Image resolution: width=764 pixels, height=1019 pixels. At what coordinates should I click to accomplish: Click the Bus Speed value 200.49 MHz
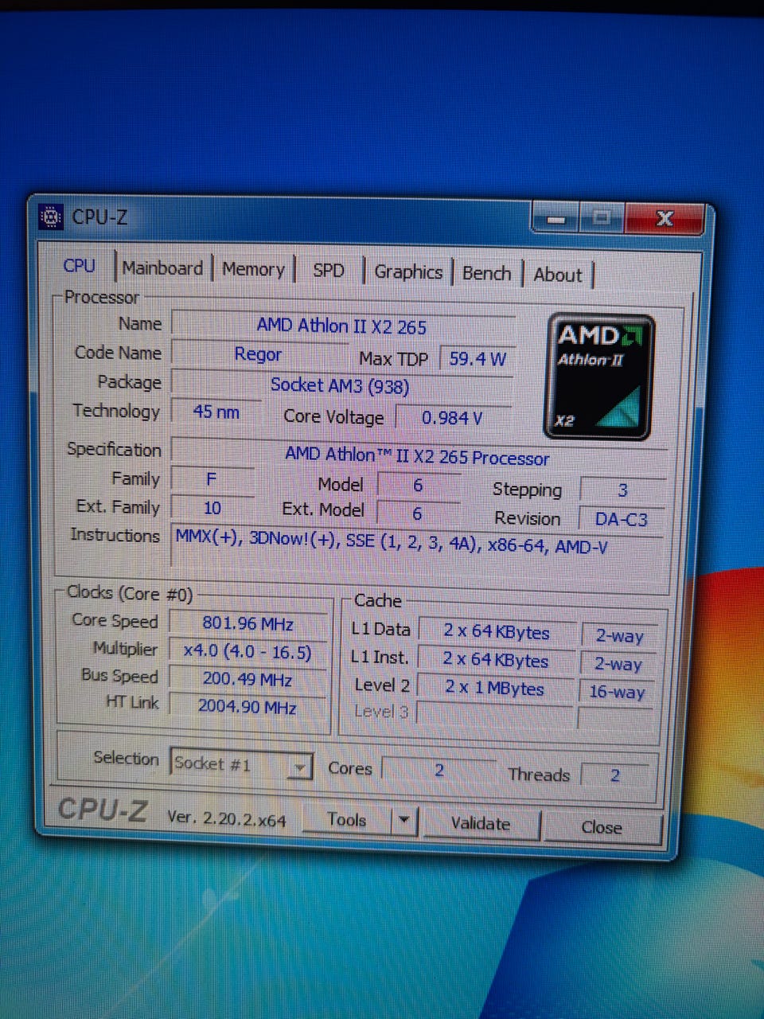[248, 679]
